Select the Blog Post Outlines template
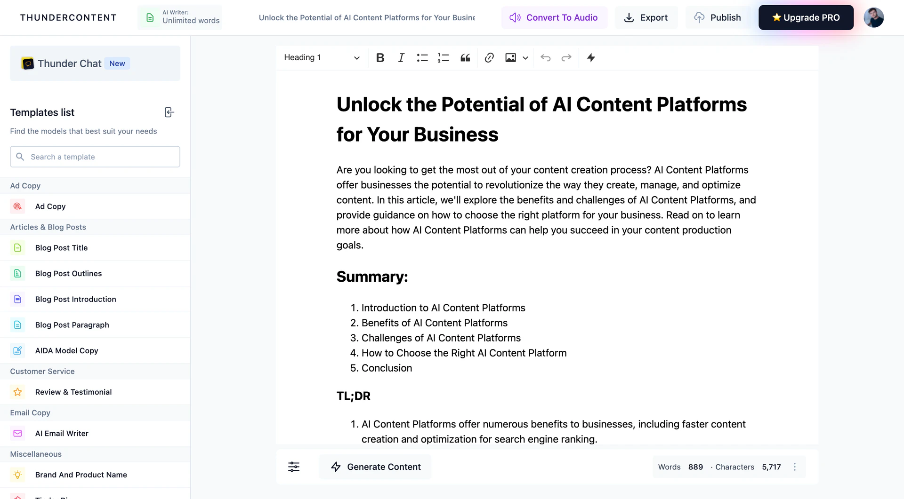Image resolution: width=904 pixels, height=499 pixels. [x=68, y=273]
